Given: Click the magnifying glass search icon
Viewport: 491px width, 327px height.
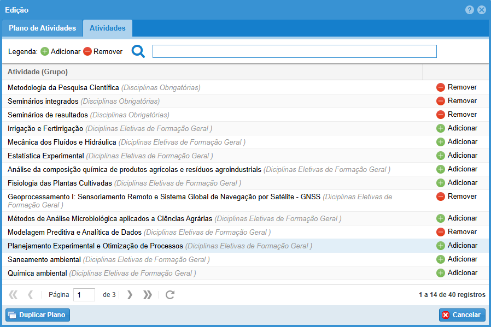Looking at the screenshot, I should (x=138, y=51).
